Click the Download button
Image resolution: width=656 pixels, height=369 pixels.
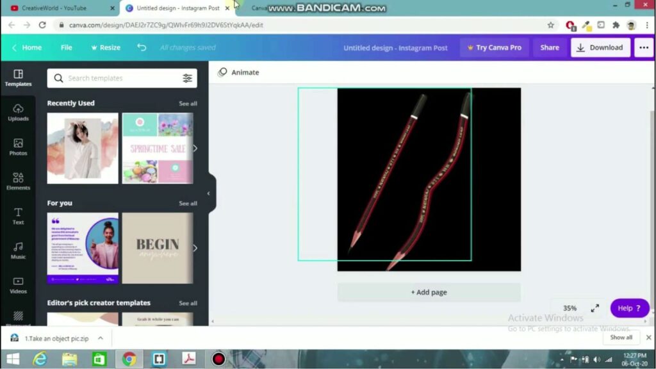point(600,47)
